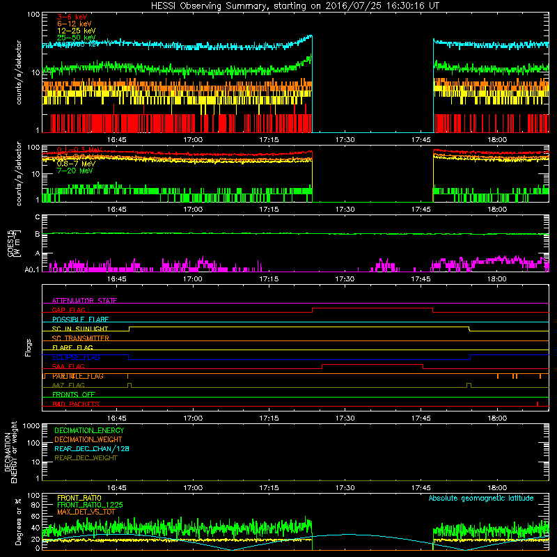The width and height of the screenshot is (557, 557).
Task: Click the raised step of the GAP_FLAG line
Action: point(372,308)
